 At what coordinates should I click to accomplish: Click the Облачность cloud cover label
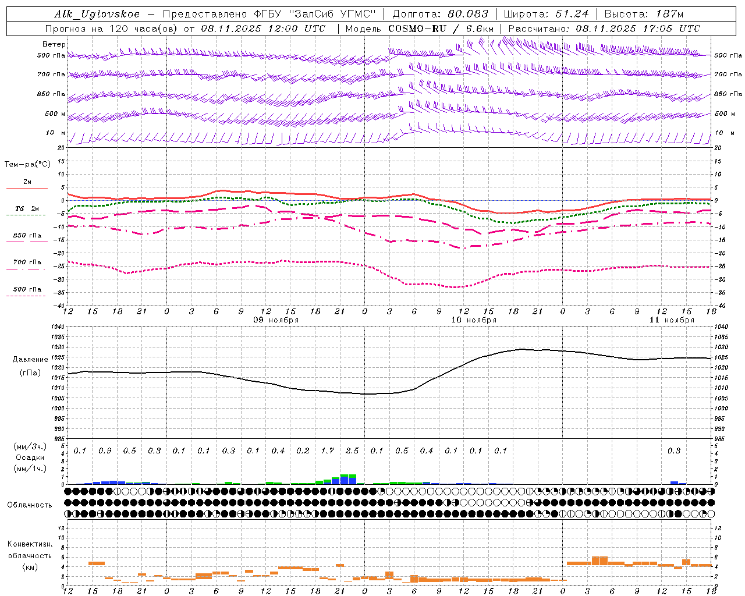pos(30,505)
